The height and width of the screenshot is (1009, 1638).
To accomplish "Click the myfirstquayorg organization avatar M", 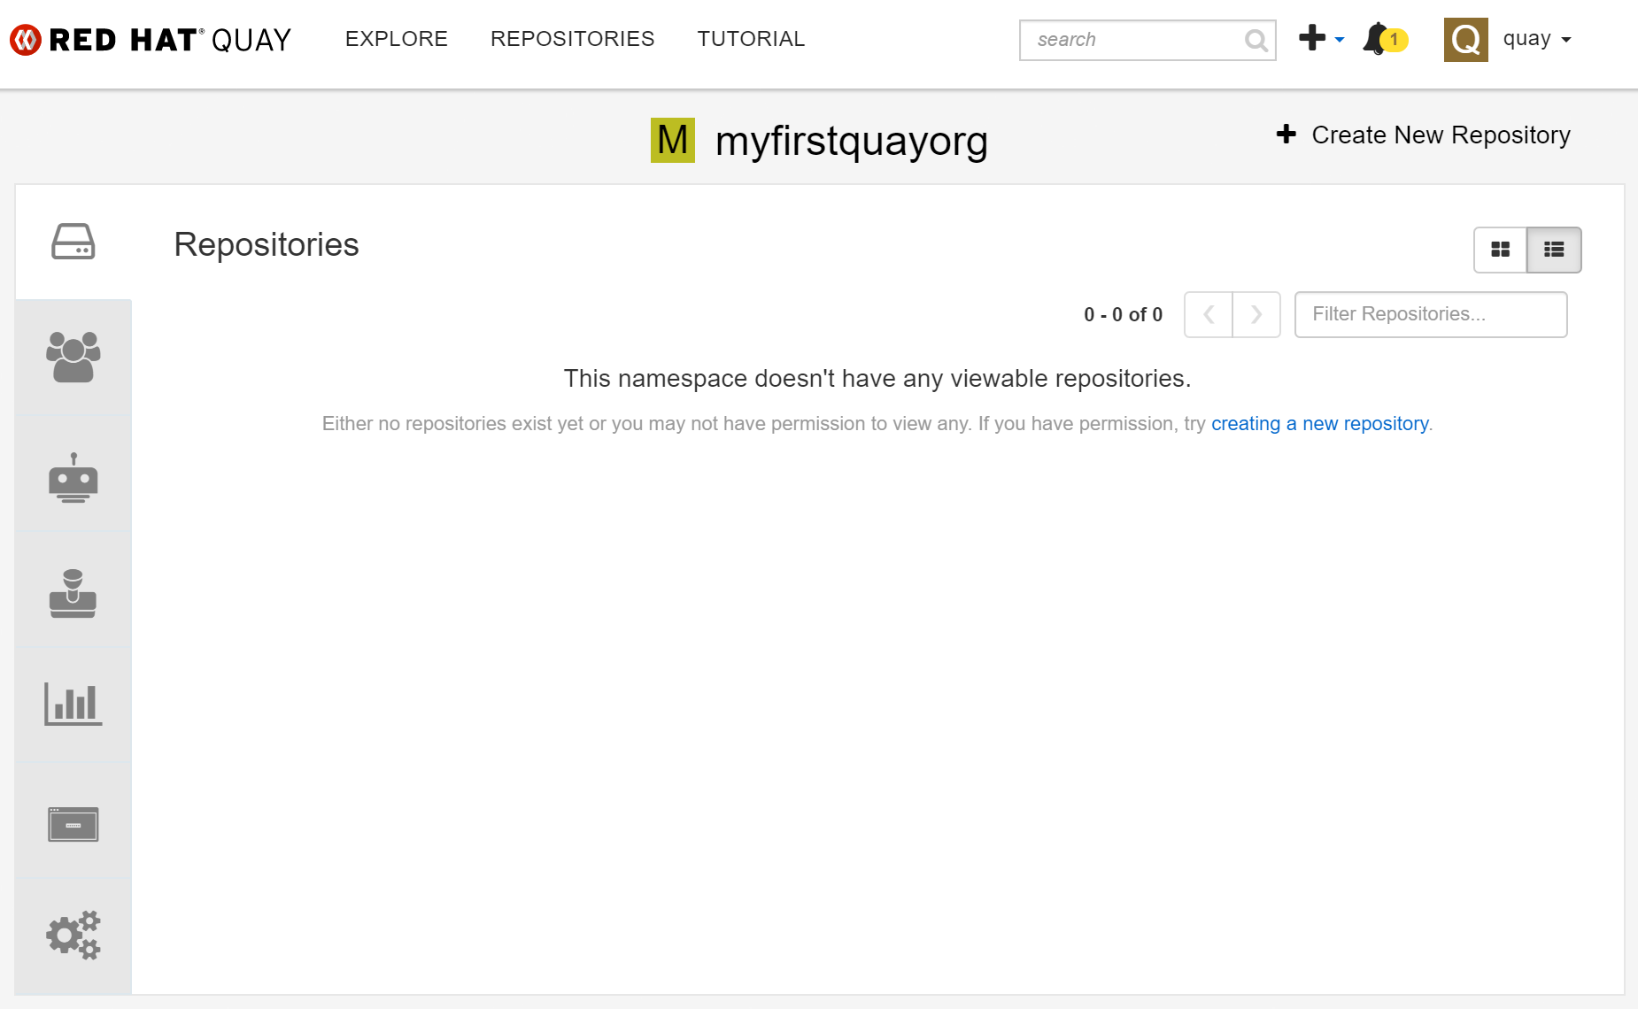I will 673,140.
